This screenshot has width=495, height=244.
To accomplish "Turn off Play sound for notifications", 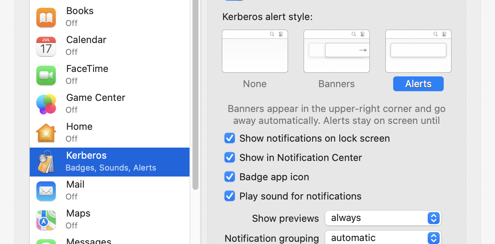I will tap(230, 196).
